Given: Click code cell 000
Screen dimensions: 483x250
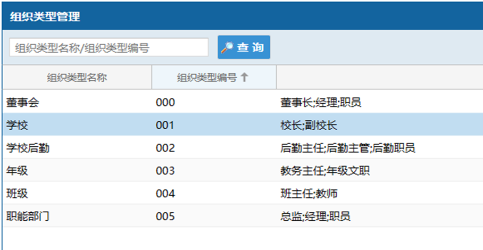Looking at the screenshot, I should pos(165,103).
